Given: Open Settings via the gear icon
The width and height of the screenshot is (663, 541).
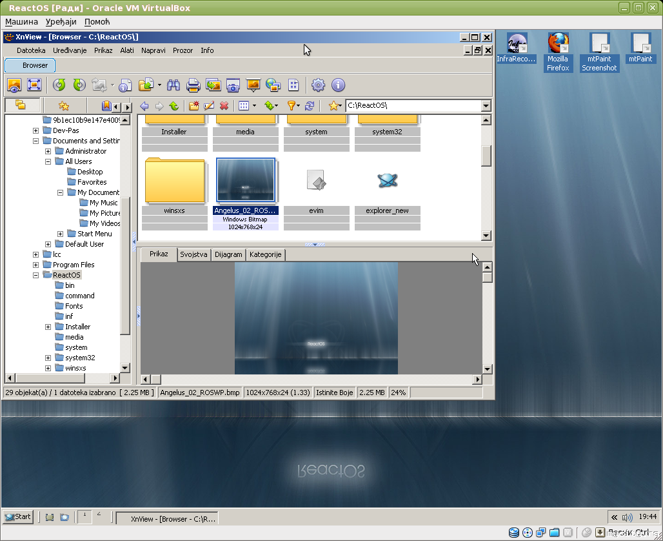Looking at the screenshot, I should [318, 85].
